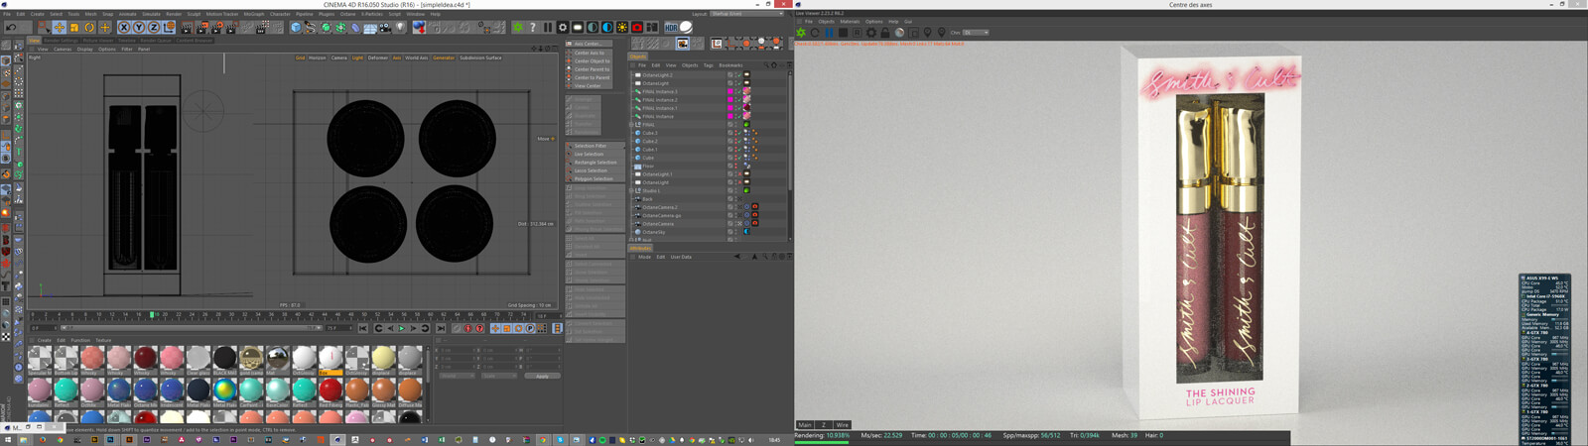Select the Scale tool
1588x446 pixels.
point(74,27)
